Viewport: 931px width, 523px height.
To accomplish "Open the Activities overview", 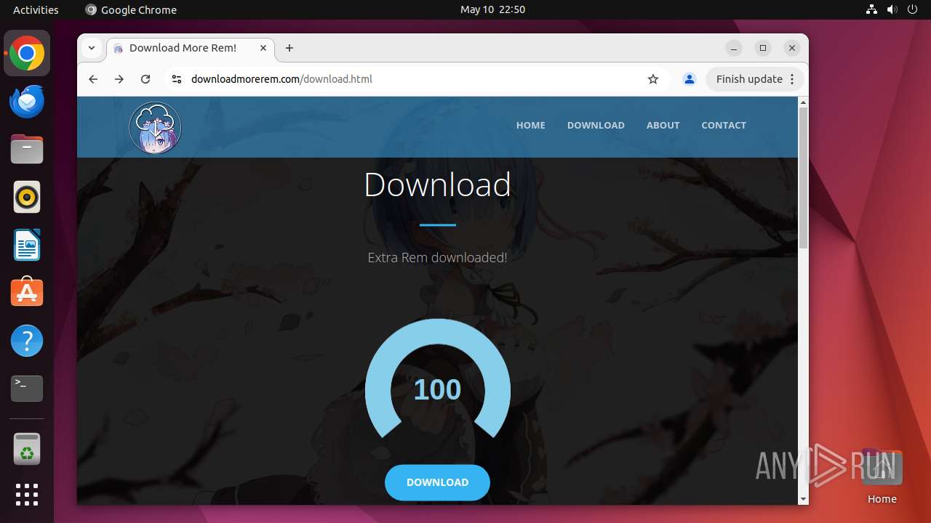I will [36, 9].
